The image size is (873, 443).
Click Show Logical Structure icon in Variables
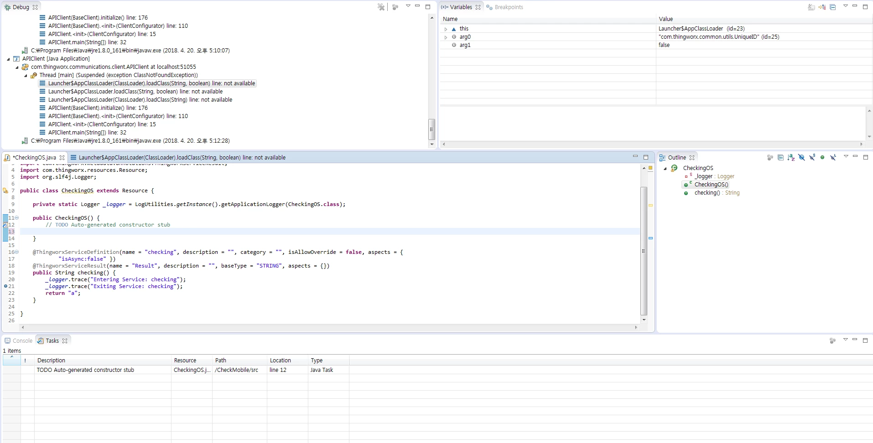pos(822,7)
